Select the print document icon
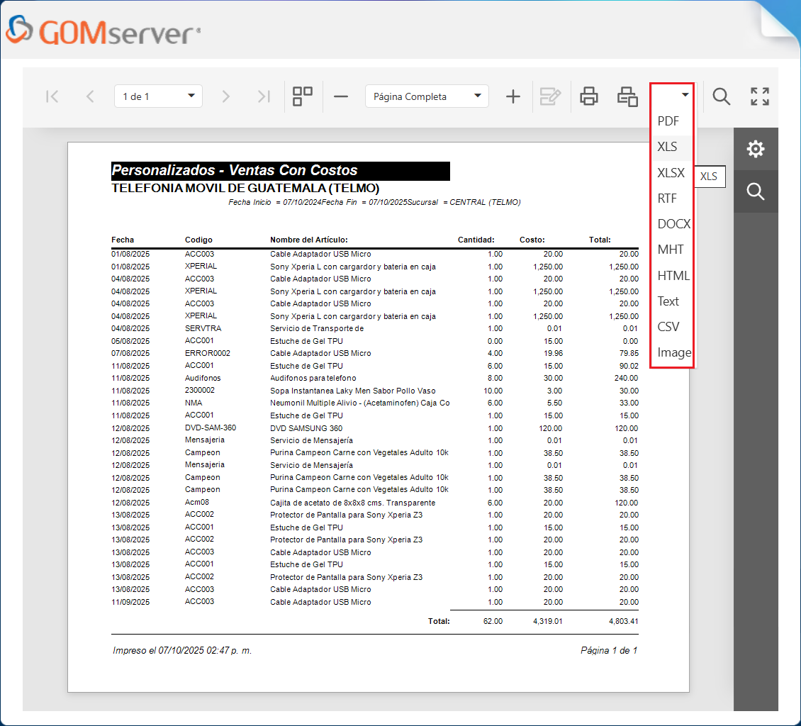 coord(588,96)
